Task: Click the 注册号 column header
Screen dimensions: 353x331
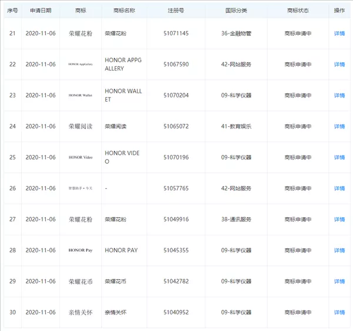Action: (x=176, y=11)
